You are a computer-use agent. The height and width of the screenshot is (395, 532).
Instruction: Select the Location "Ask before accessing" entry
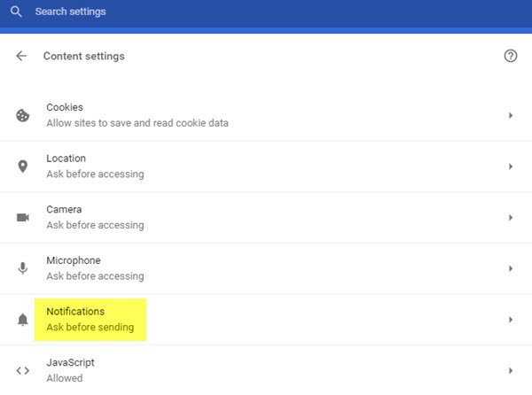(95, 174)
